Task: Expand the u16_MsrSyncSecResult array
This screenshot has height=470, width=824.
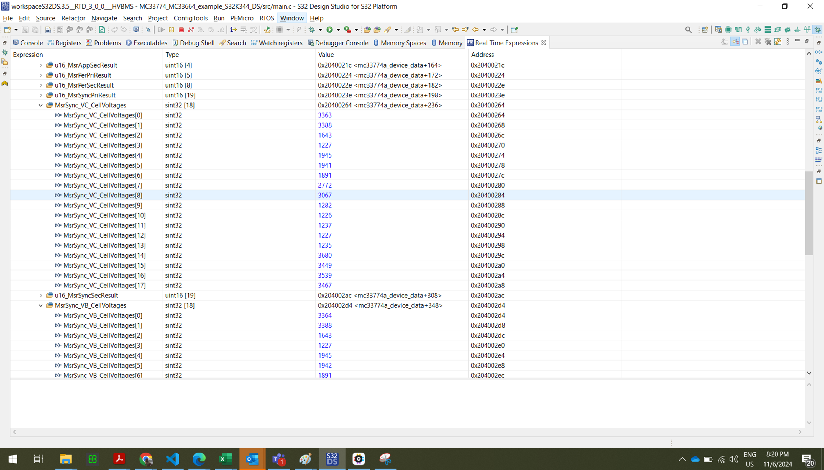Action: tap(41, 295)
